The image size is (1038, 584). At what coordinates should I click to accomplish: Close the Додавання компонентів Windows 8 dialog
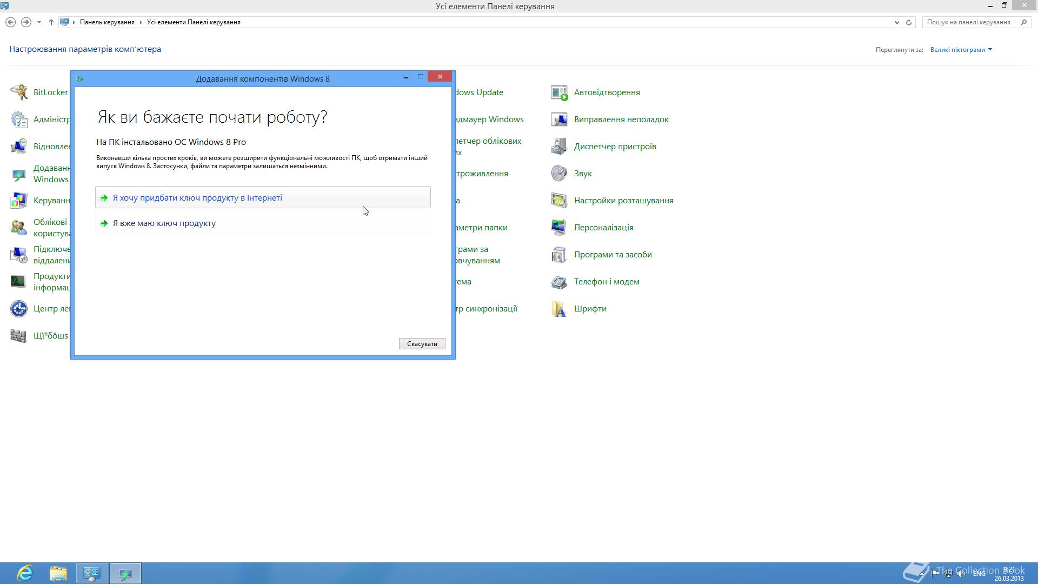pyautogui.click(x=440, y=77)
